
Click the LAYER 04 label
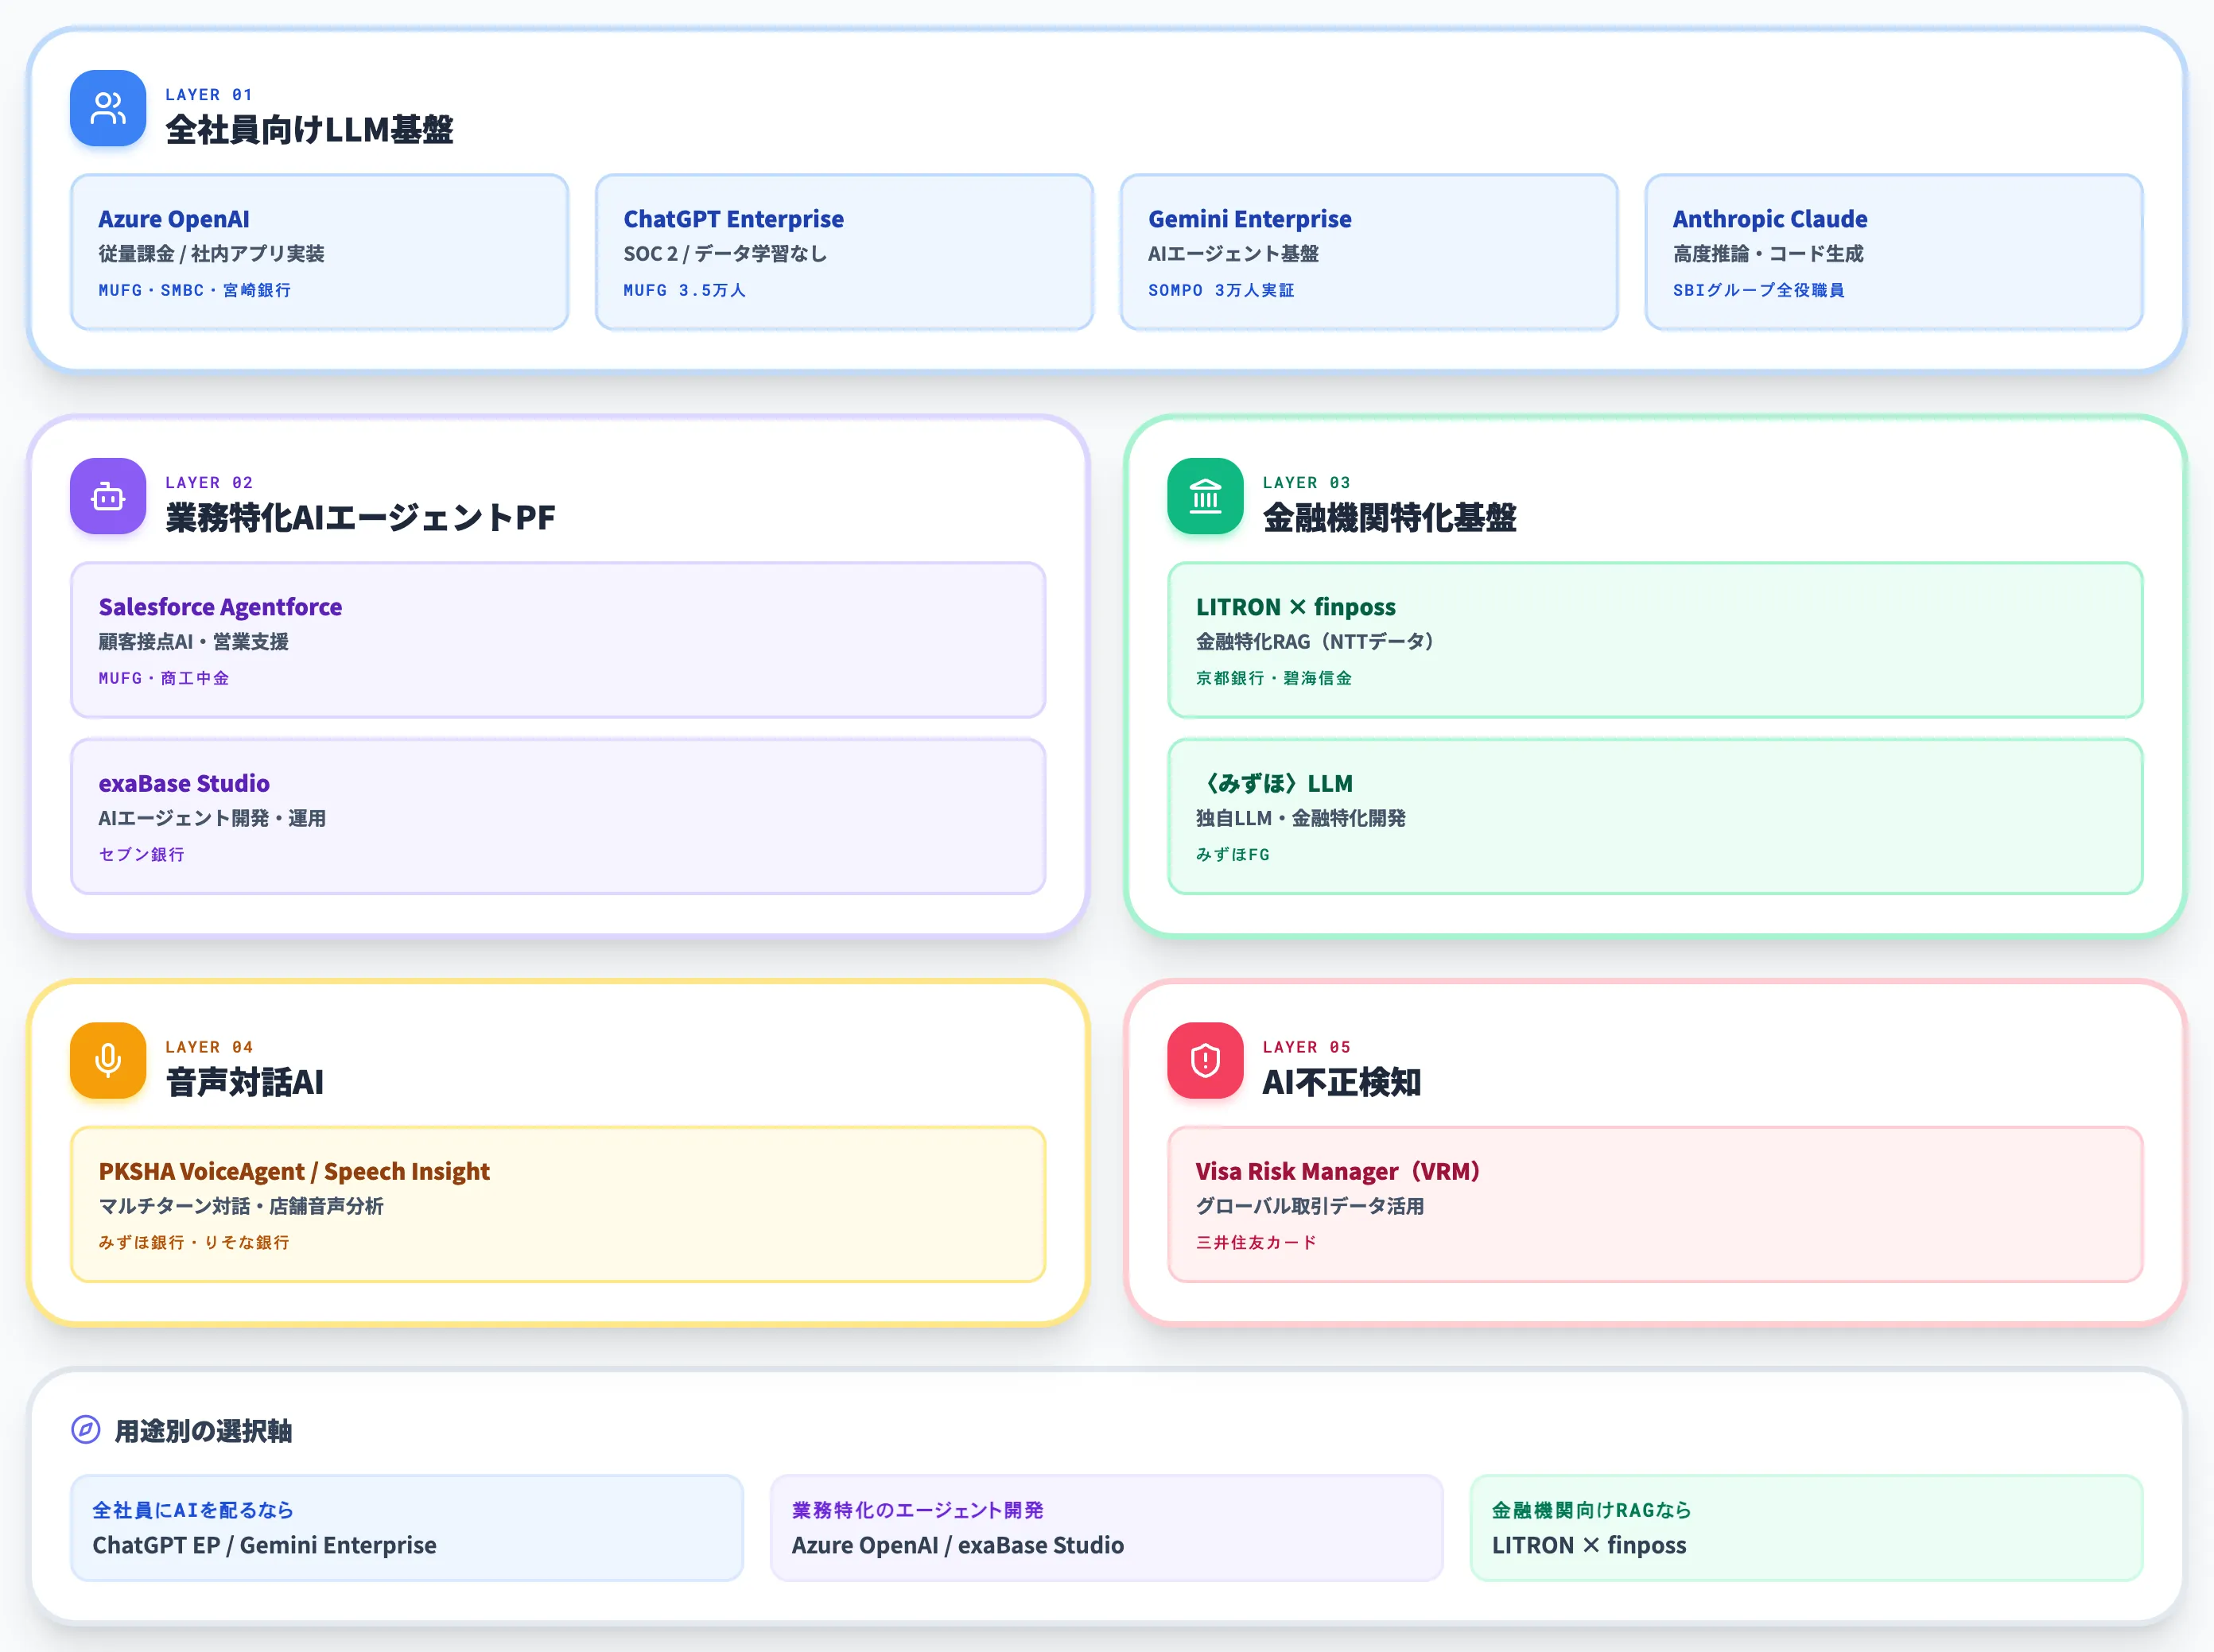coord(209,1047)
